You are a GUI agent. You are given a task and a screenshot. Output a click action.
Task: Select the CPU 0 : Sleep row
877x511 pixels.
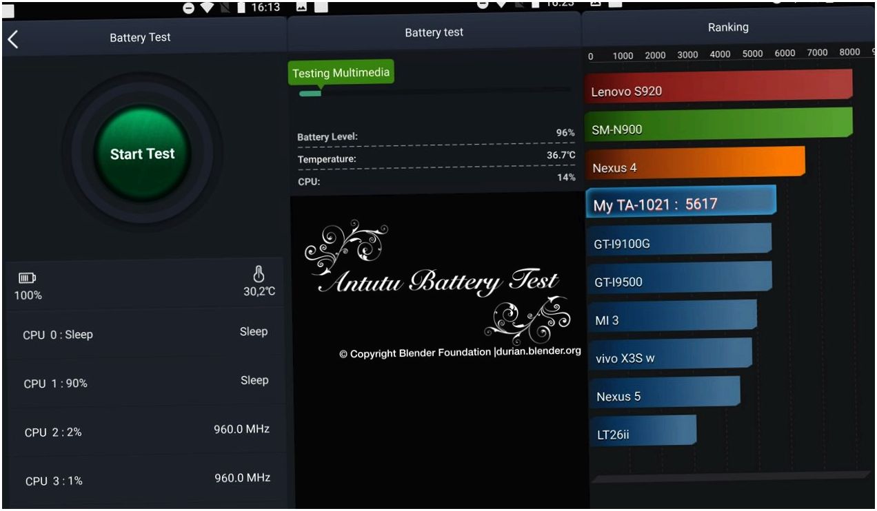[x=145, y=333]
